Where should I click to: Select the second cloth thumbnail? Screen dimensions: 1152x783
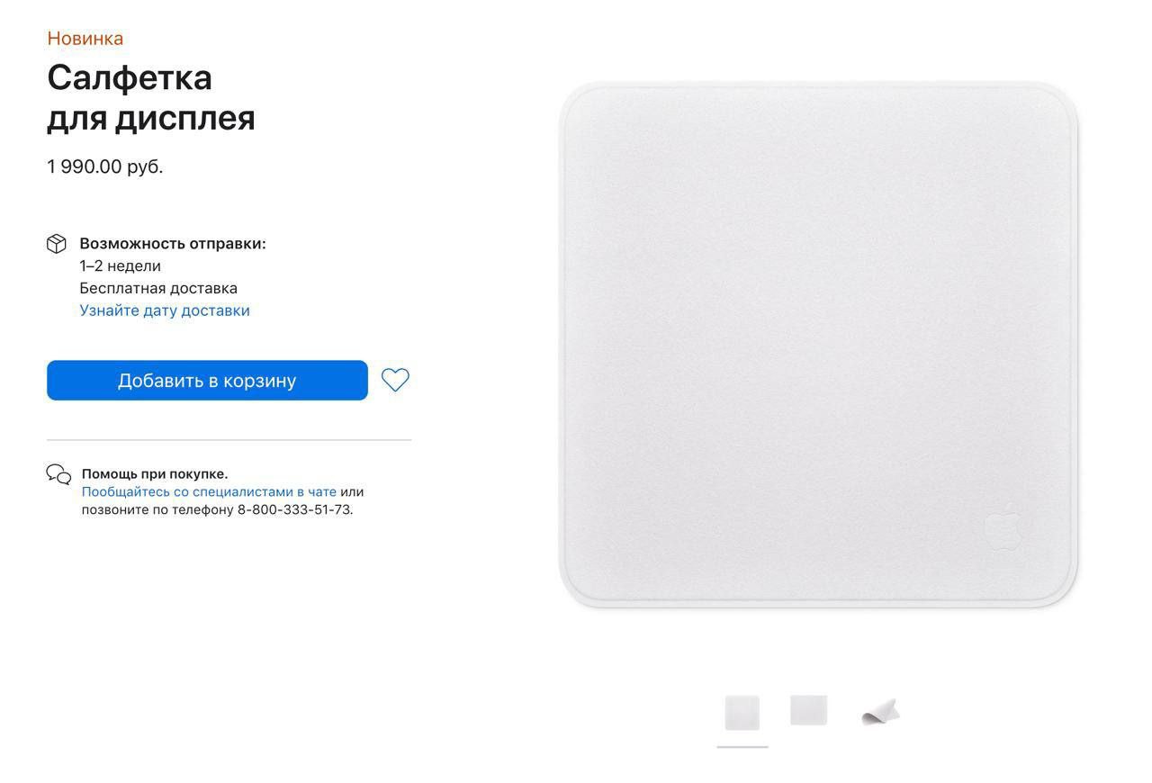coord(808,710)
